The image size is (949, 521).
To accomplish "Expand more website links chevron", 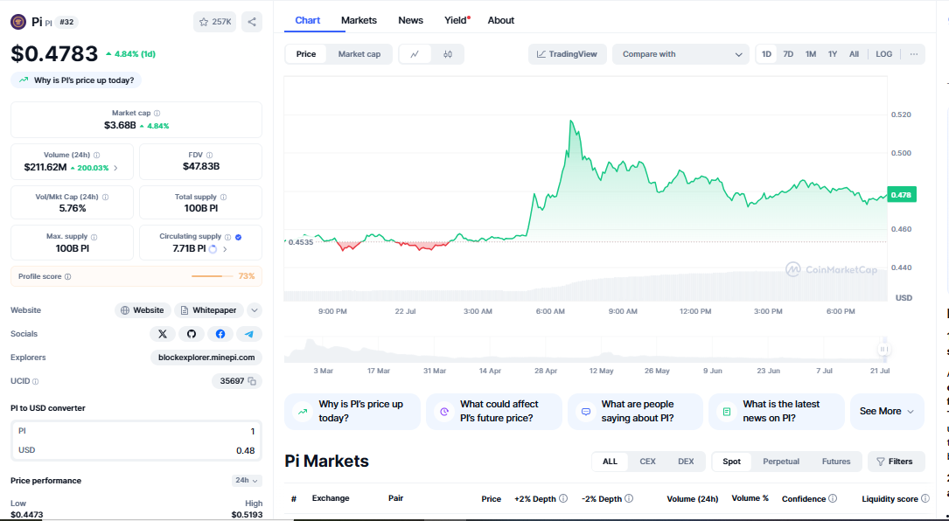I will pyautogui.click(x=255, y=310).
